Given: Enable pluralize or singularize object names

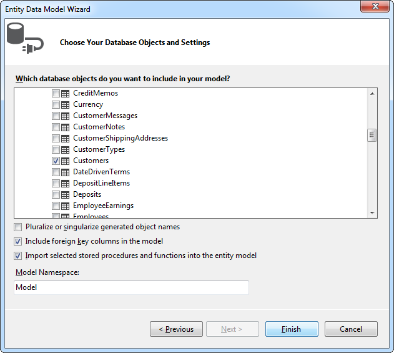Looking at the screenshot, I should (x=17, y=227).
